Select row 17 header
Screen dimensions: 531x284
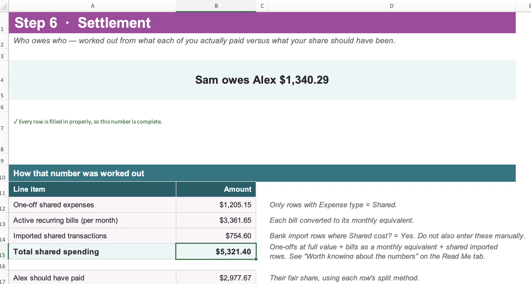4,277
